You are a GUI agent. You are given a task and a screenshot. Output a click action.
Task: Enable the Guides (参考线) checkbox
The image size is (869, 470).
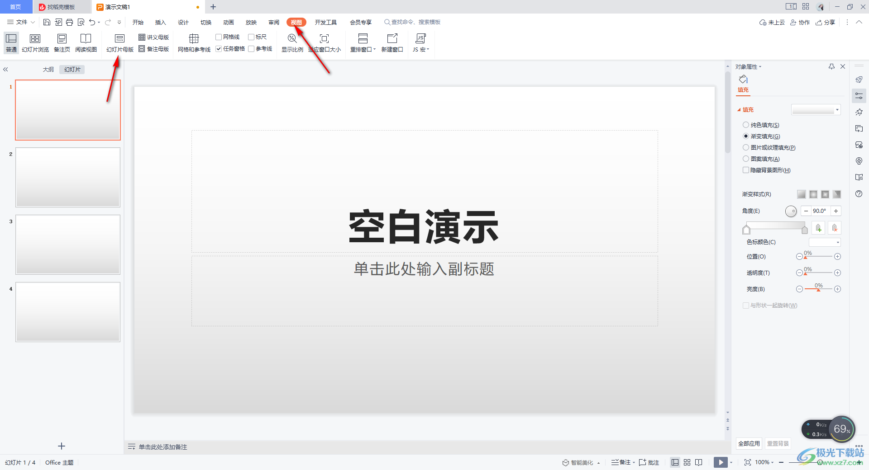click(251, 49)
